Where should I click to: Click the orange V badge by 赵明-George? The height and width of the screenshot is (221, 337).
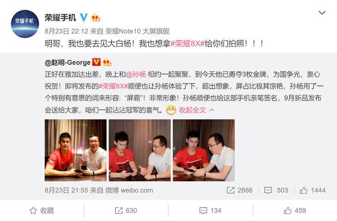pos(96,62)
